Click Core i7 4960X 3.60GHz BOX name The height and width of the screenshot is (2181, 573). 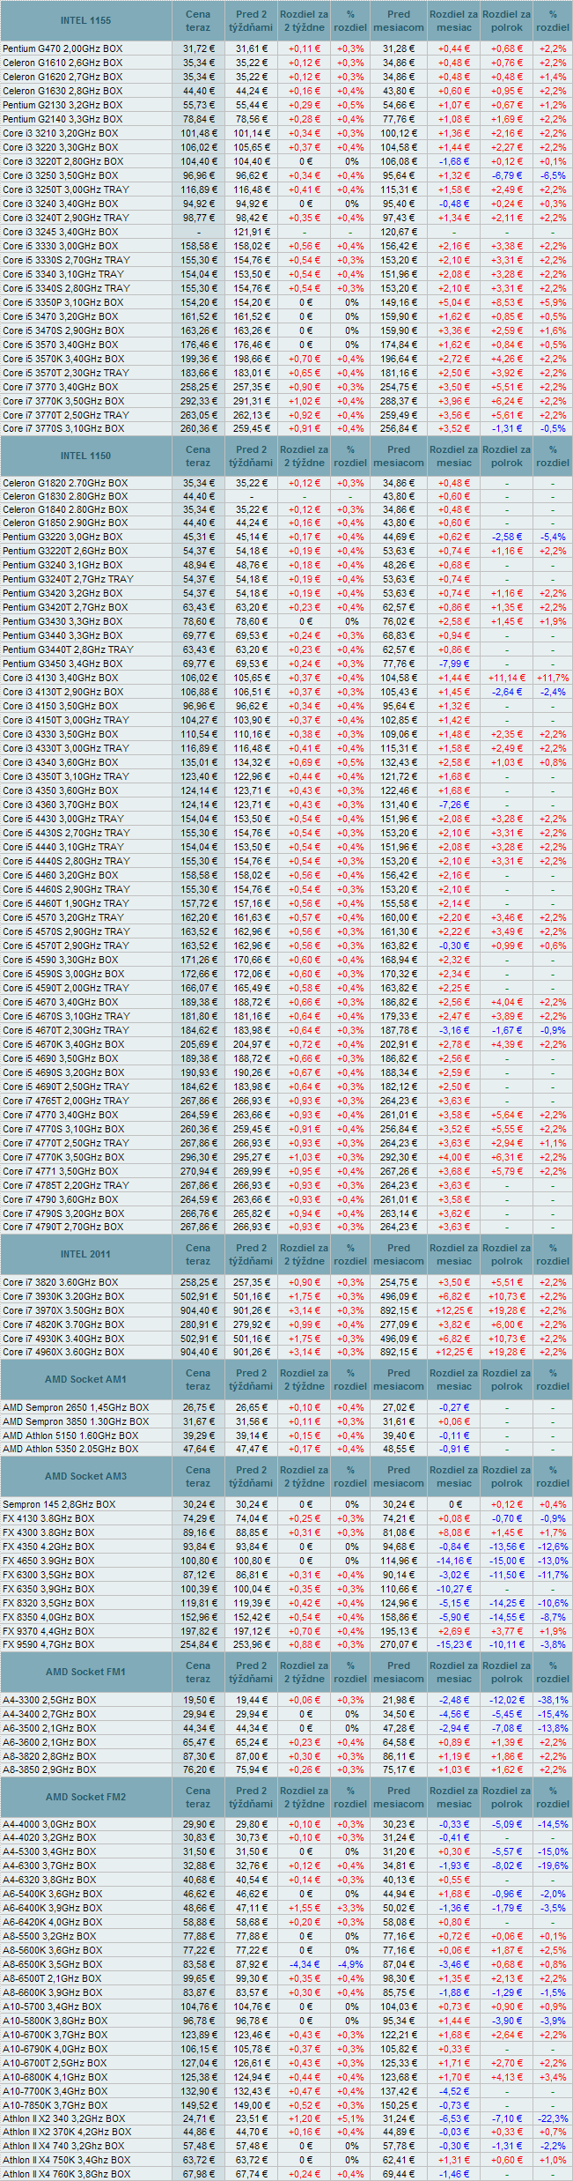[x=63, y=1352]
